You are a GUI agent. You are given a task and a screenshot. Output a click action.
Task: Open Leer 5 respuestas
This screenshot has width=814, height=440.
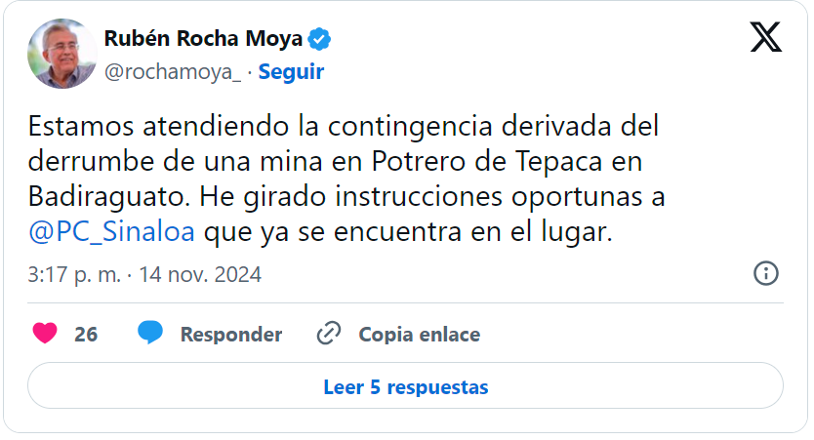405,387
